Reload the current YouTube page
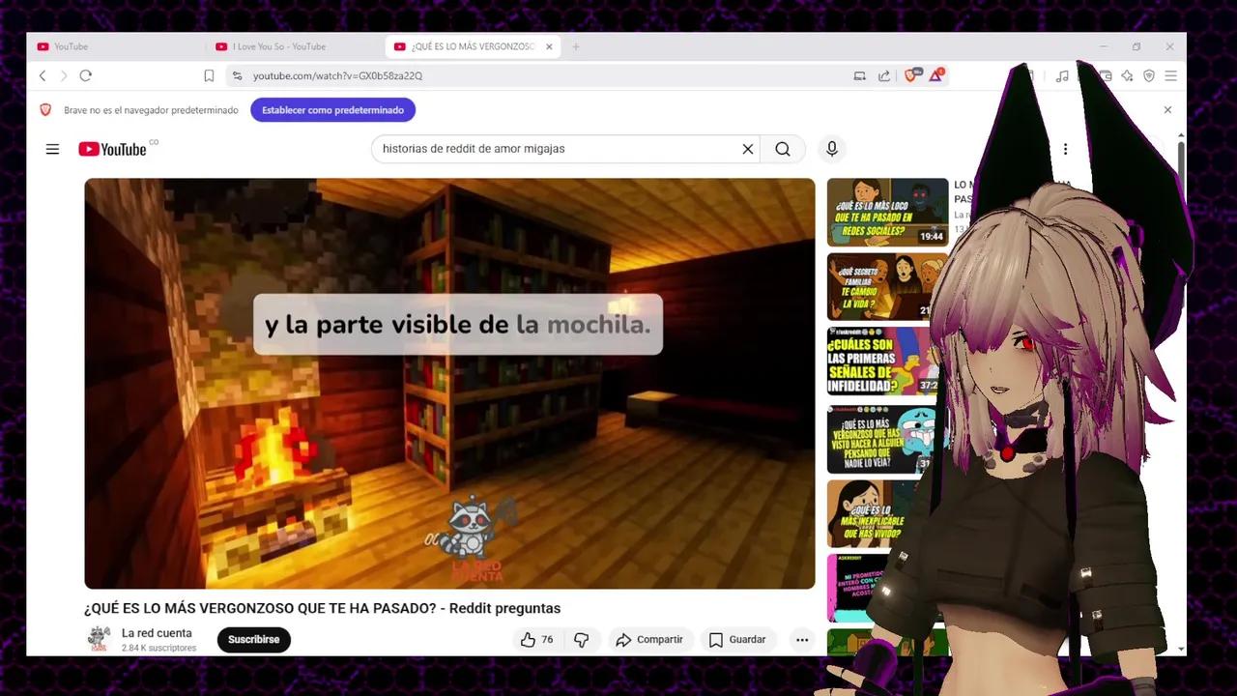The height and width of the screenshot is (696, 1237). [85, 75]
